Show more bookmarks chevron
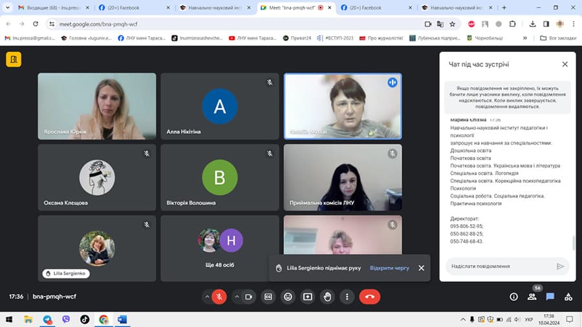The height and width of the screenshot is (327, 582). tap(525, 38)
